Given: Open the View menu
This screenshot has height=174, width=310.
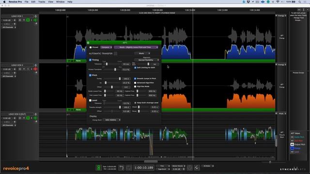Looking at the screenshot, I should point(50,2).
